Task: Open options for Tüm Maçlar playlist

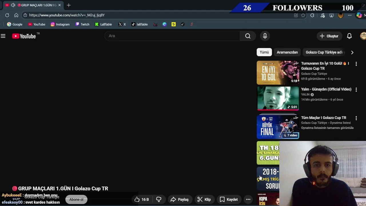Action: tap(356, 118)
